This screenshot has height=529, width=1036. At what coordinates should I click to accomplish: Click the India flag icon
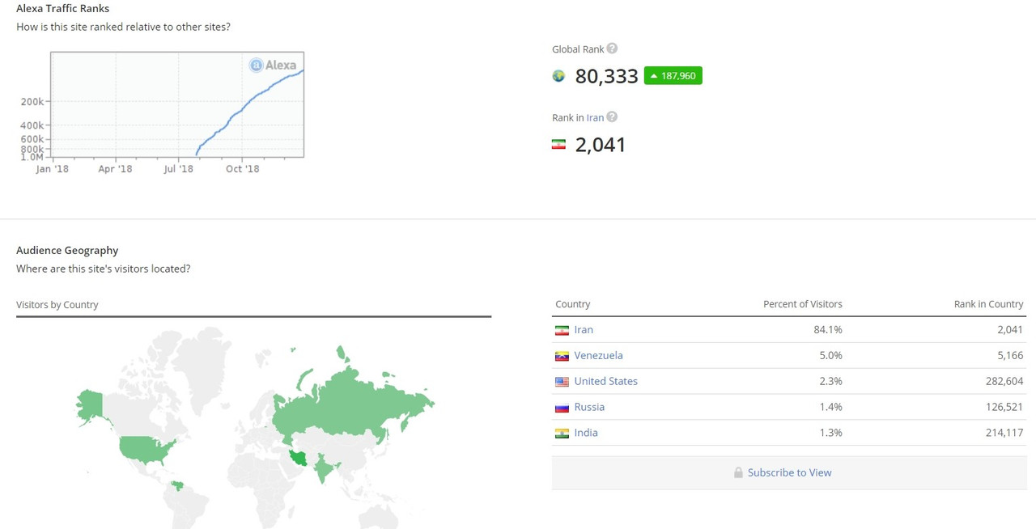[x=562, y=434]
